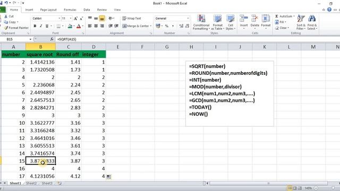Open Sheet2 worksheet tab

coord(31,183)
